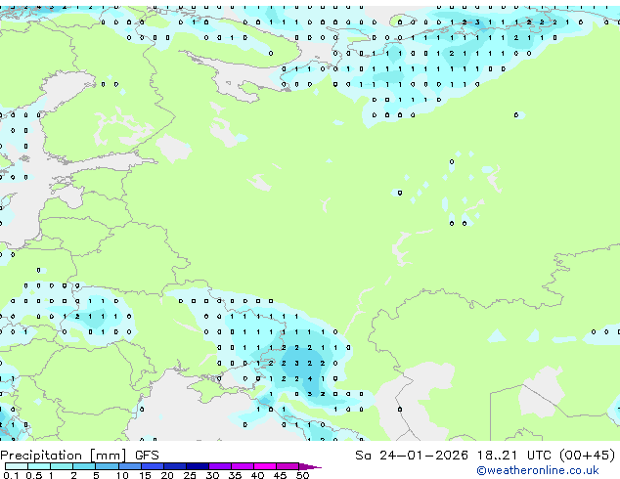Click the 0.1–0.5 mm legend color swatch
Screen dimensions: 620x479
click(x=17, y=466)
